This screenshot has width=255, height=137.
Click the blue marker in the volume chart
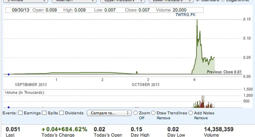pyautogui.click(x=9, y=107)
